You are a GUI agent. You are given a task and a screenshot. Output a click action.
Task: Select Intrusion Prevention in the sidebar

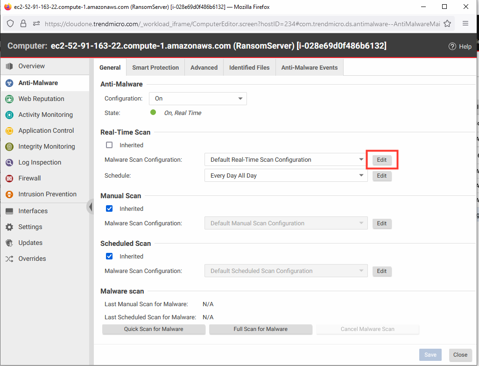pos(45,194)
